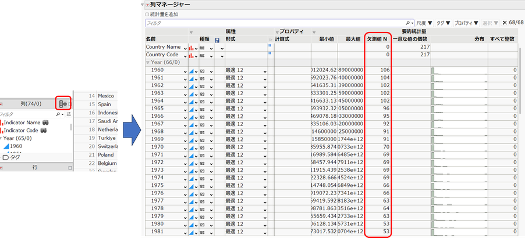Click the 123 data type icon for 1961
Image resolution: width=525 pixels, height=238 pixels.
coord(202,79)
